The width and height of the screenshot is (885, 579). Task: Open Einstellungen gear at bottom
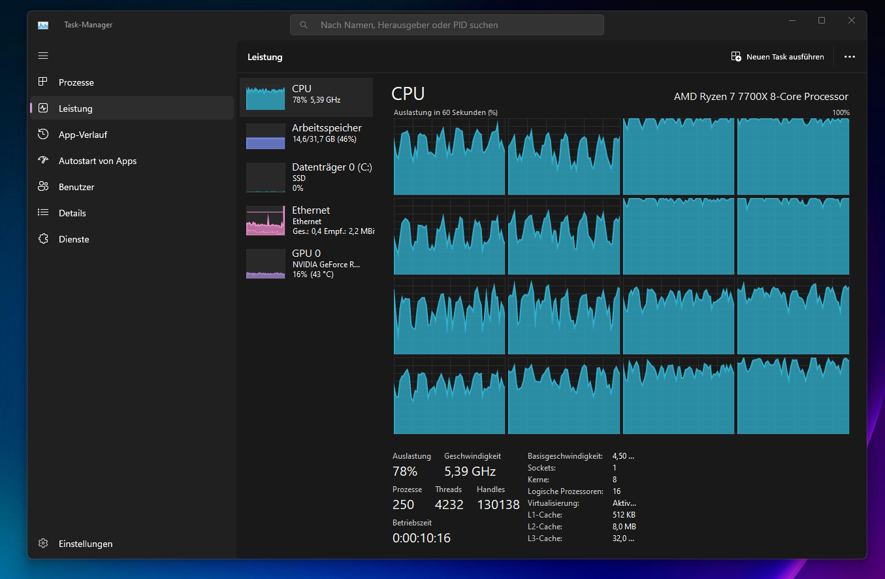click(x=43, y=544)
